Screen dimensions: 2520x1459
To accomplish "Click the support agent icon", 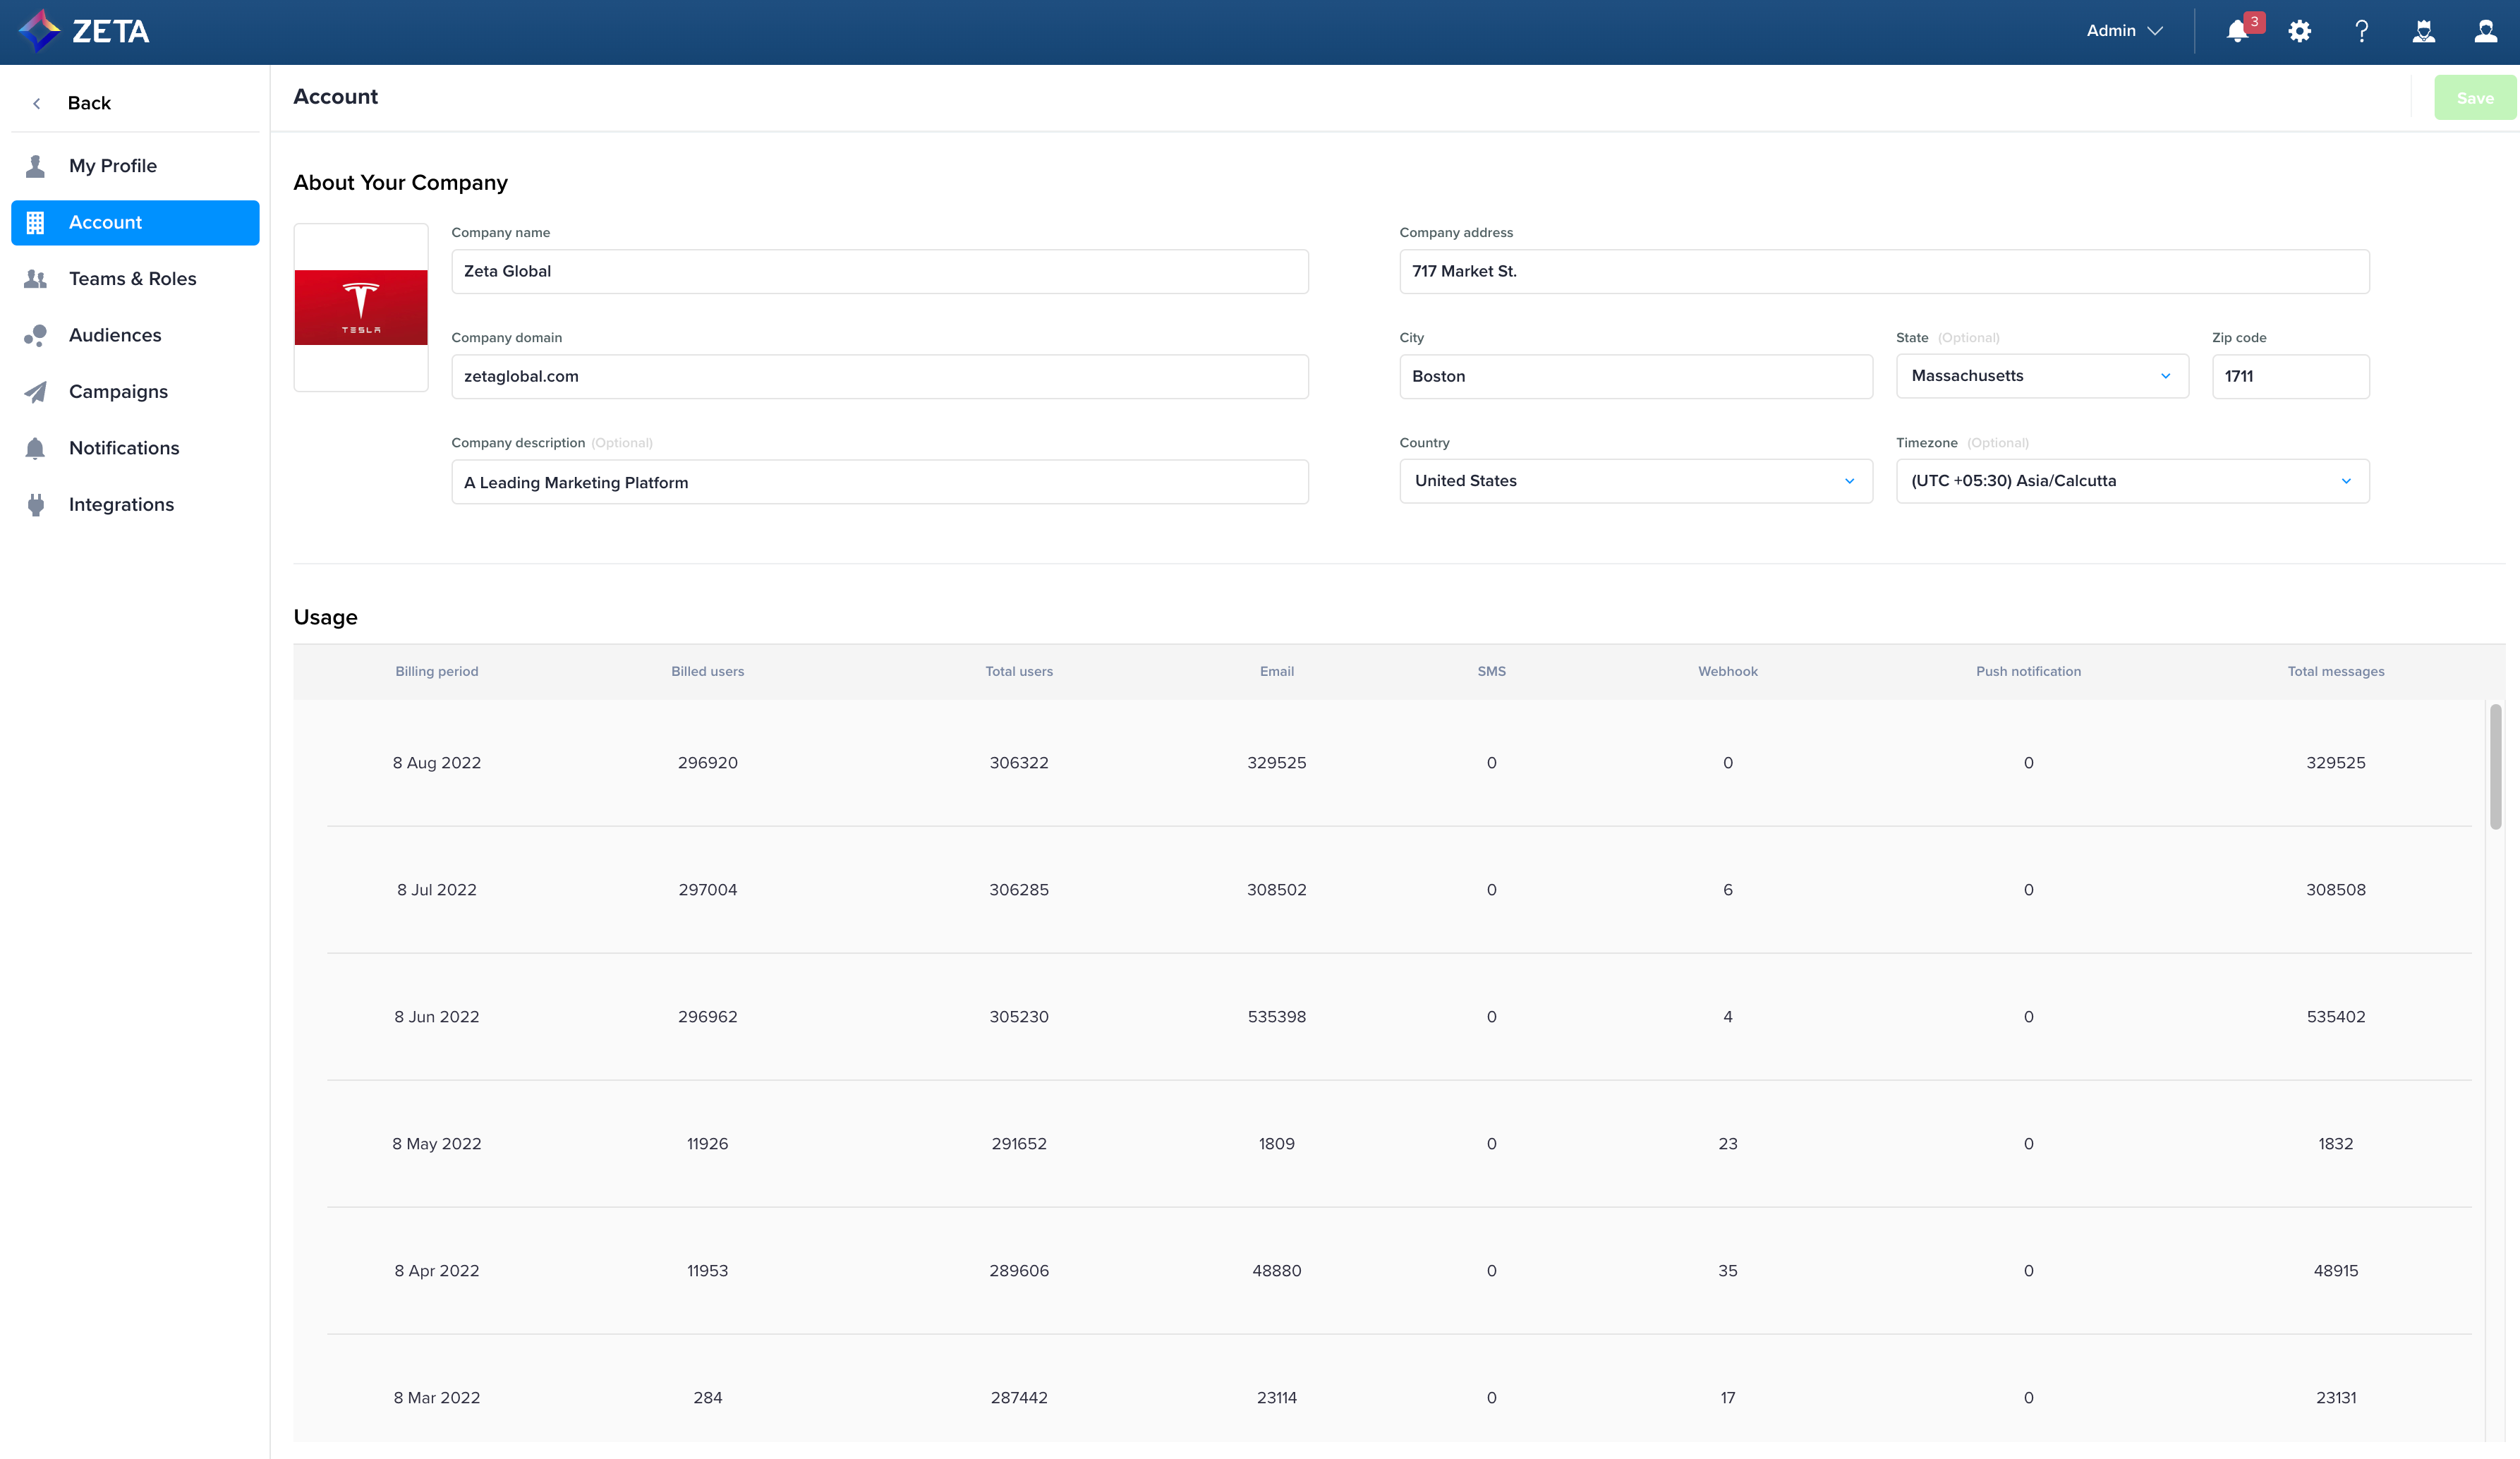I will pyautogui.click(x=2423, y=31).
